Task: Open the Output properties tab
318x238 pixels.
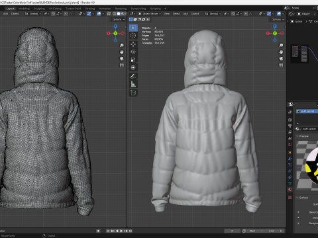Action: coord(290,126)
